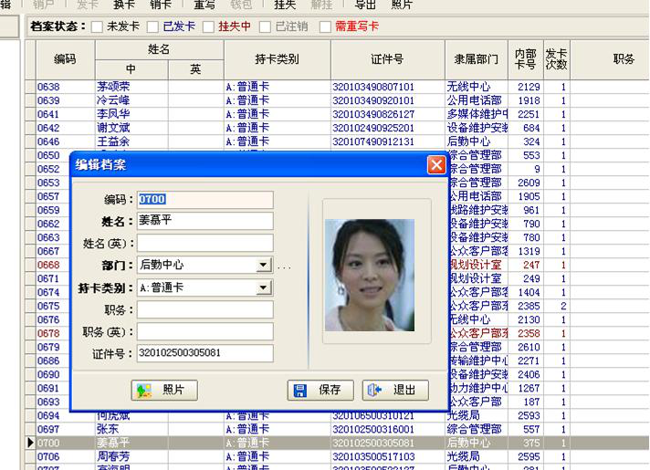Expand the 部门 dropdown list
Viewport: 650px width, 470px height.
pos(263,266)
